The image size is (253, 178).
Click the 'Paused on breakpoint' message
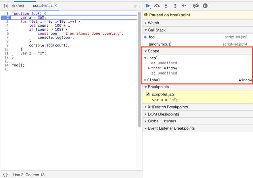170,15
